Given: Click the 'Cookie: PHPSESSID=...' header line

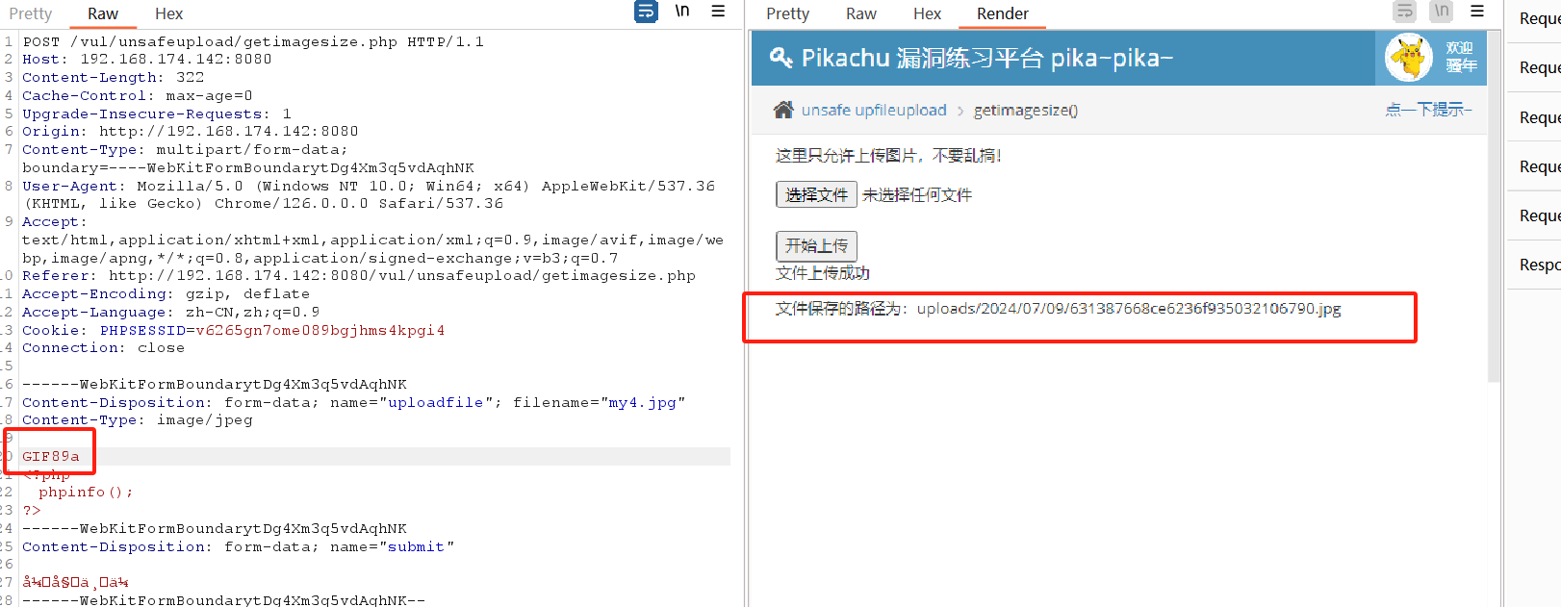Looking at the screenshot, I should point(234,330).
